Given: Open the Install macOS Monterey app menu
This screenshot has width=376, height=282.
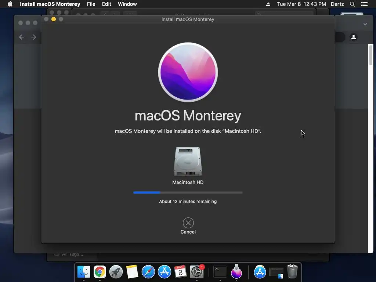Looking at the screenshot, I should tap(50, 4).
